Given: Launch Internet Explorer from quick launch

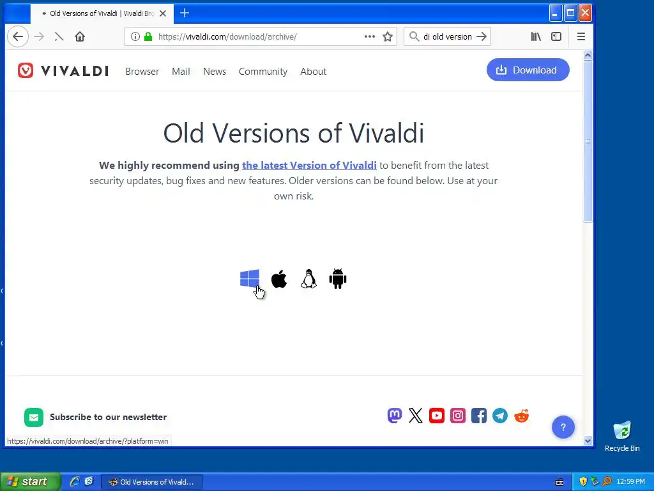Looking at the screenshot, I should (x=75, y=481).
